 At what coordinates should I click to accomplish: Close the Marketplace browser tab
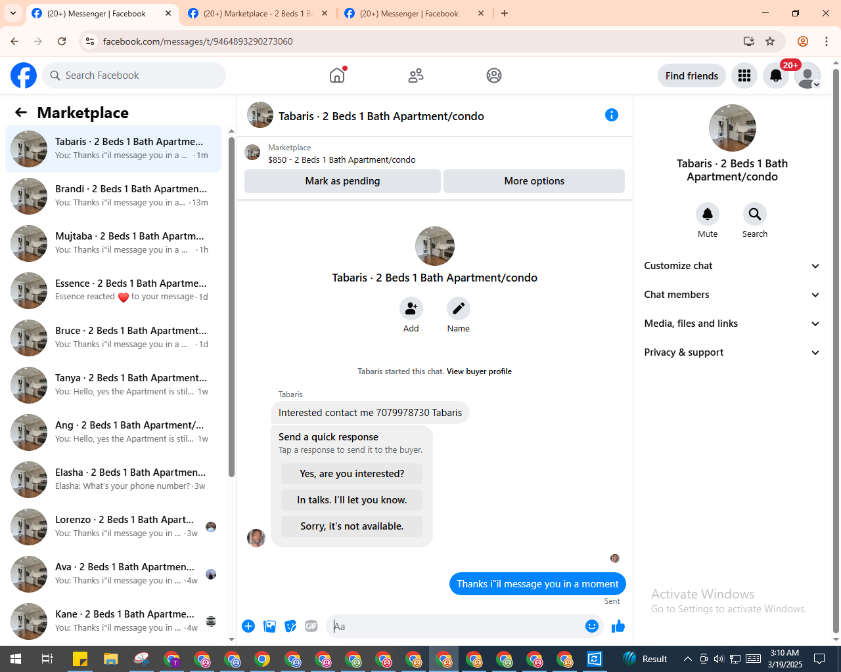(325, 13)
